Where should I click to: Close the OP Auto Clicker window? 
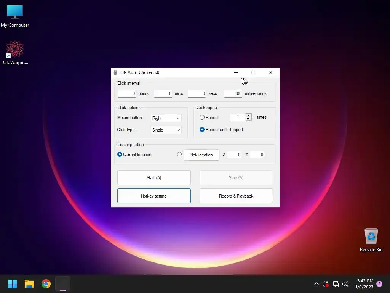pos(271,72)
